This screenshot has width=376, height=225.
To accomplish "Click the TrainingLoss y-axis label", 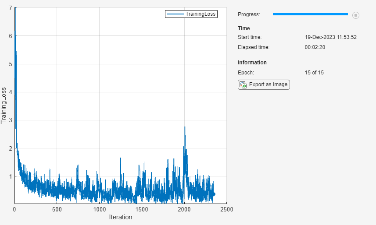I will [4, 105].
